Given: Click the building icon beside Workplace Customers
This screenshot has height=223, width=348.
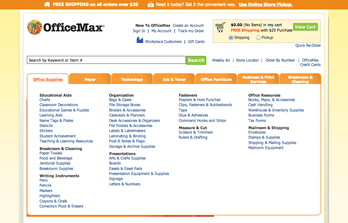Looking at the screenshot, I should (140, 40).
